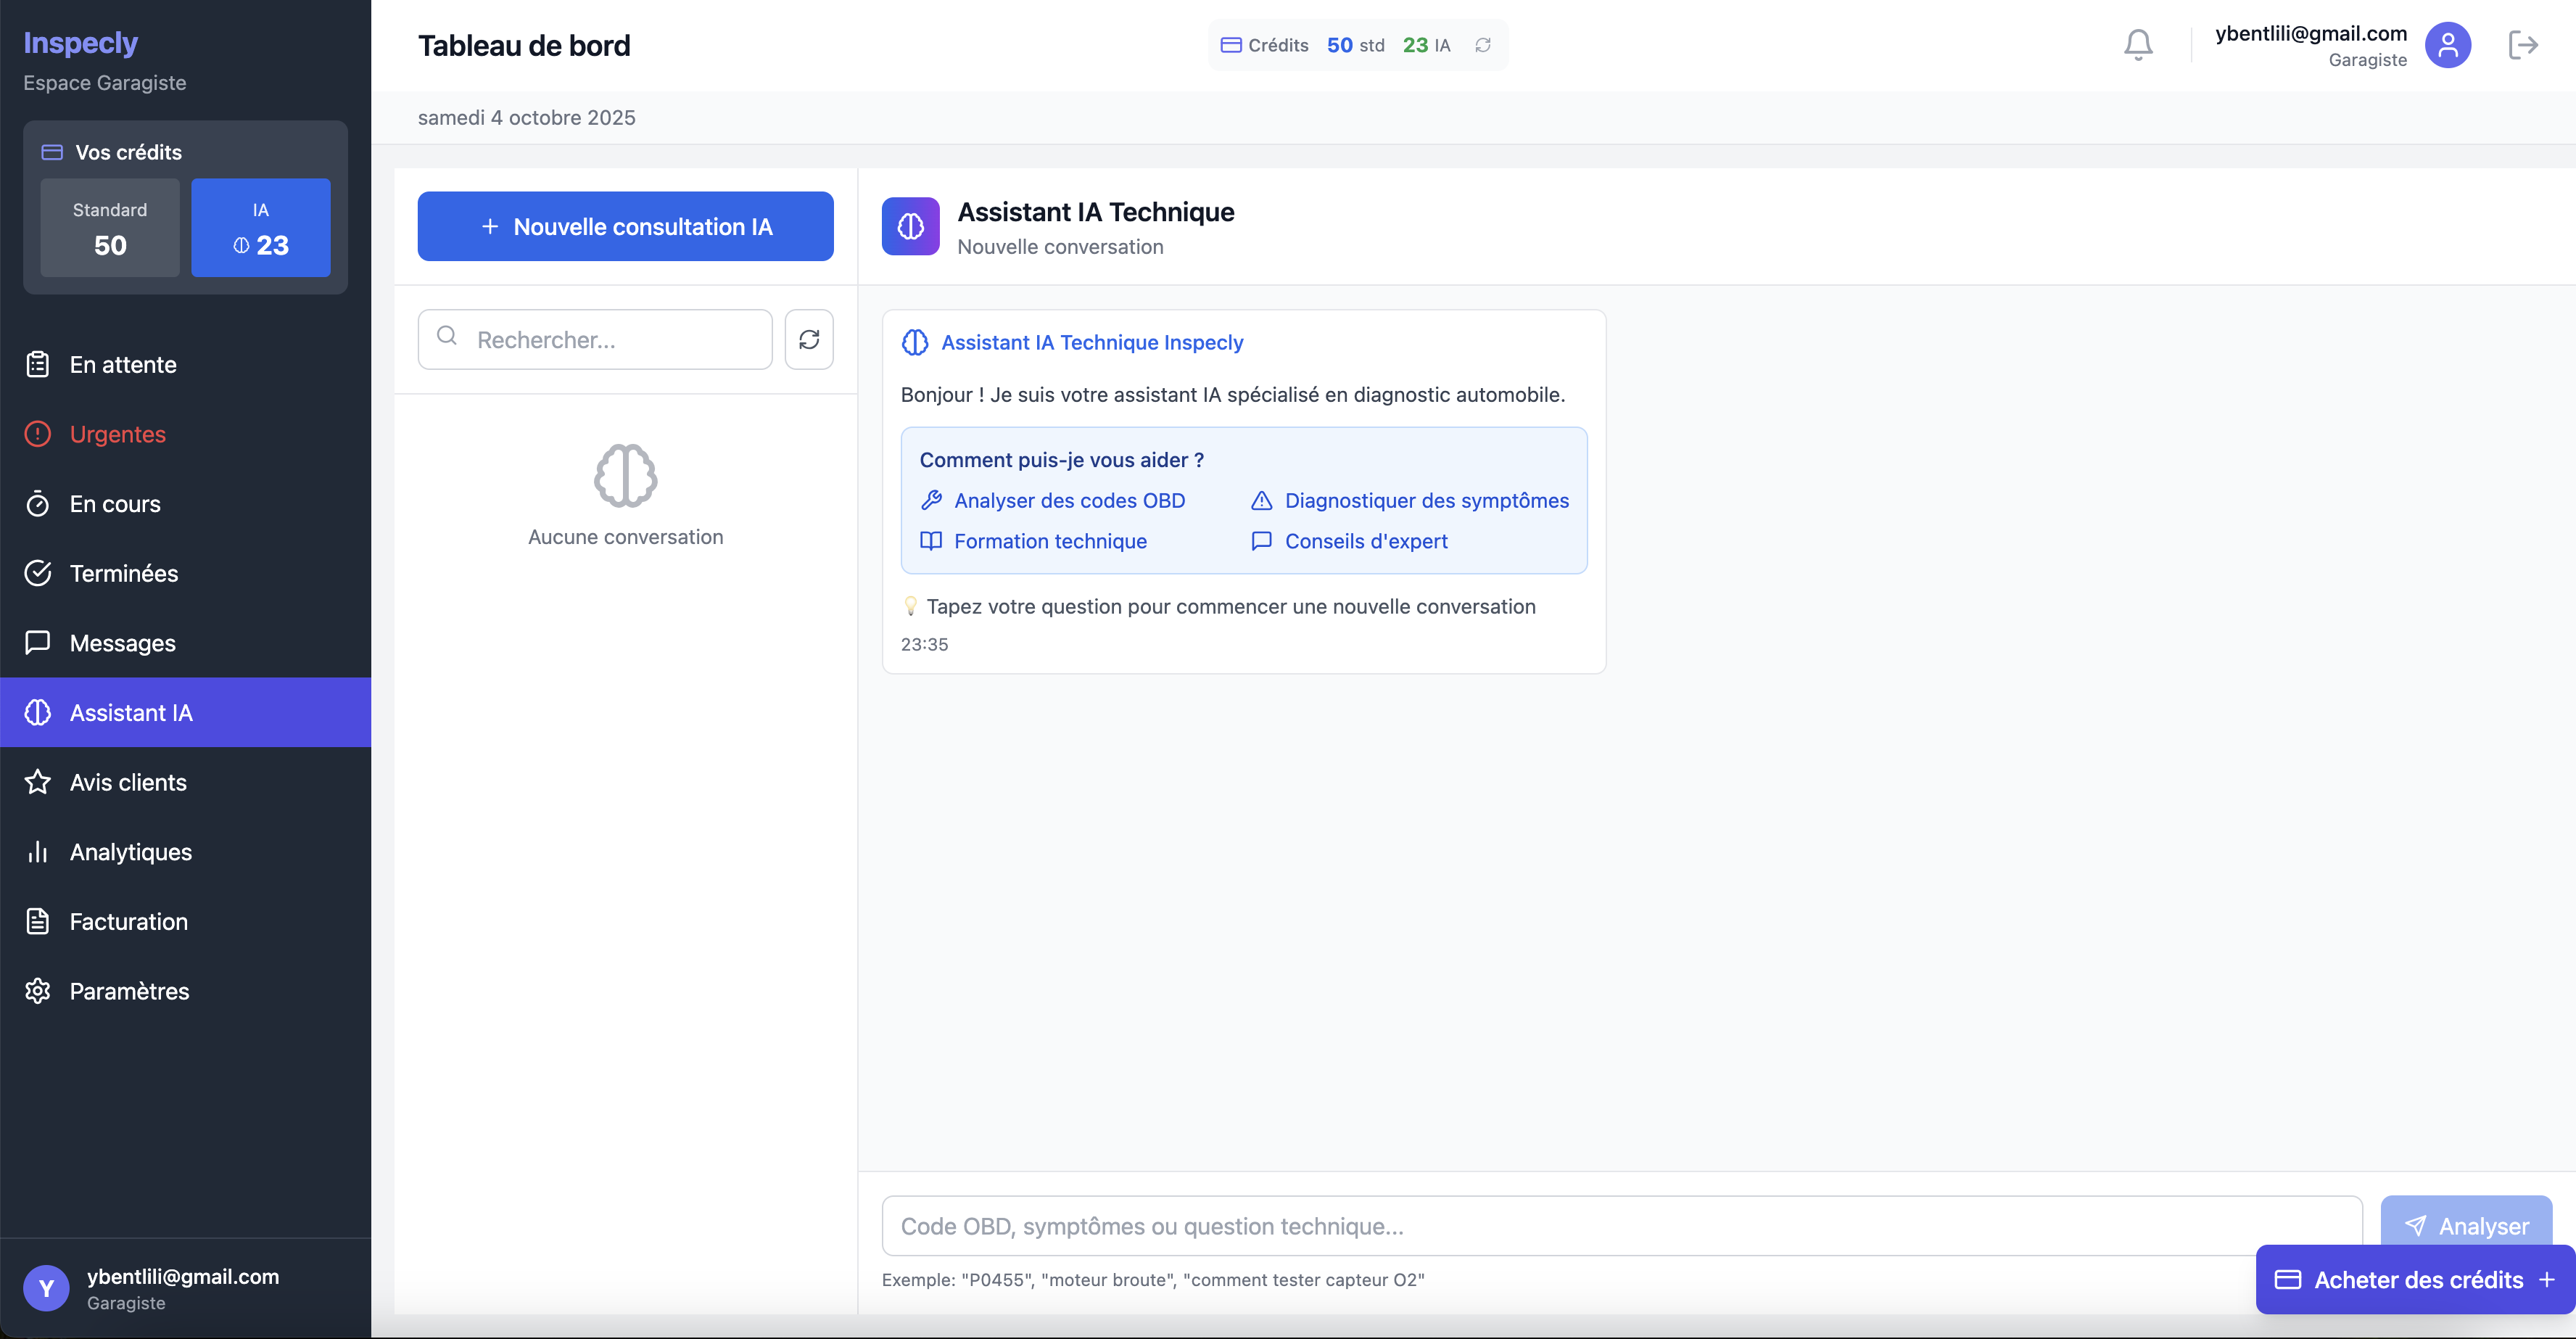Click the logout arrow icon
Viewport: 2576px width, 1339px height.
(x=2522, y=45)
